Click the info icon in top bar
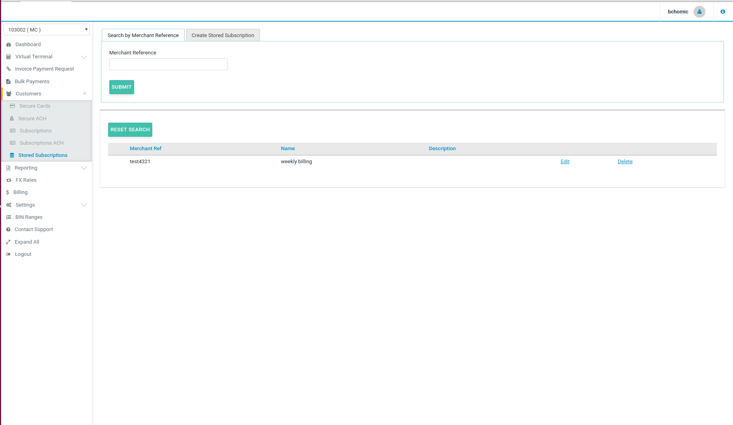This screenshot has height=425, width=733. (x=722, y=12)
